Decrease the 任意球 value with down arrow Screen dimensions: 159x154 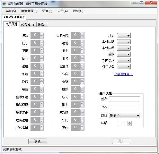pyautogui.click(x=82, y=68)
